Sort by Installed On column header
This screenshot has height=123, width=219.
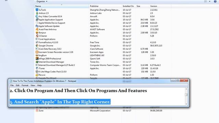129,6
